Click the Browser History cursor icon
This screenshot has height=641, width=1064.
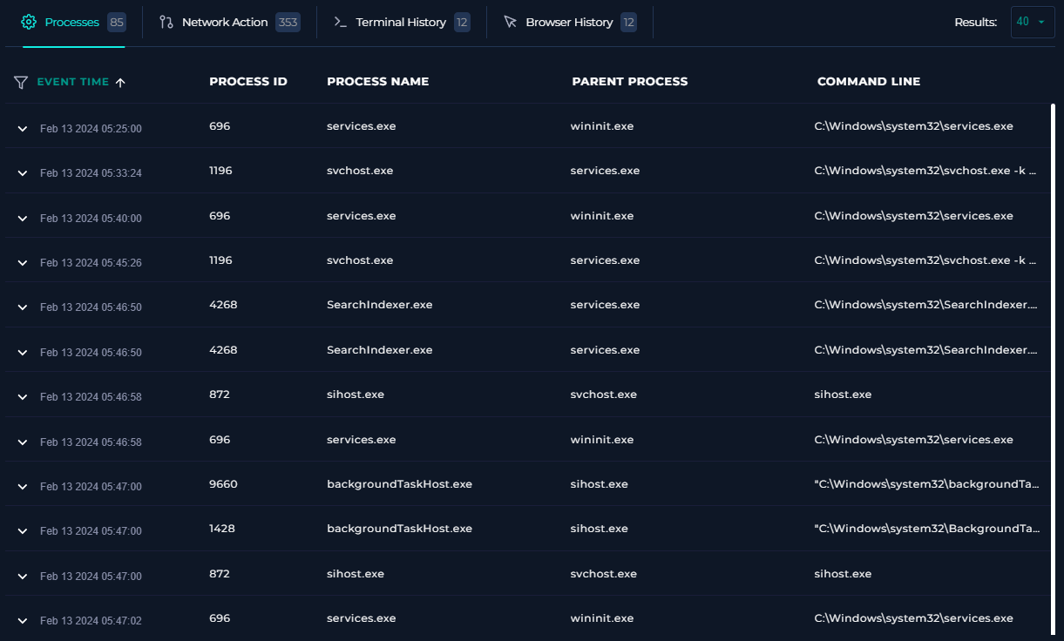[x=511, y=22]
